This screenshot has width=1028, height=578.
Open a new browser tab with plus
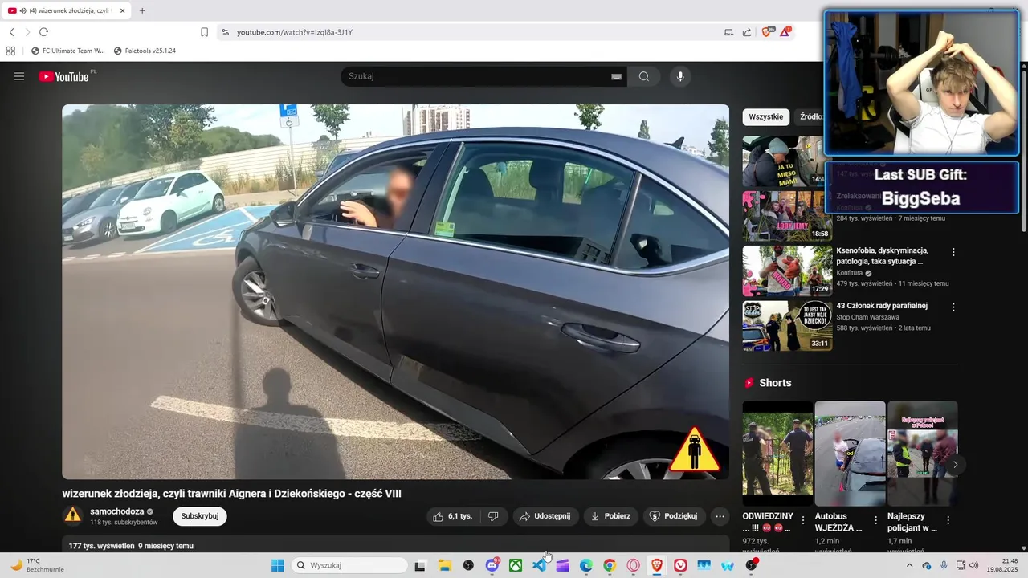pos(142,11)
